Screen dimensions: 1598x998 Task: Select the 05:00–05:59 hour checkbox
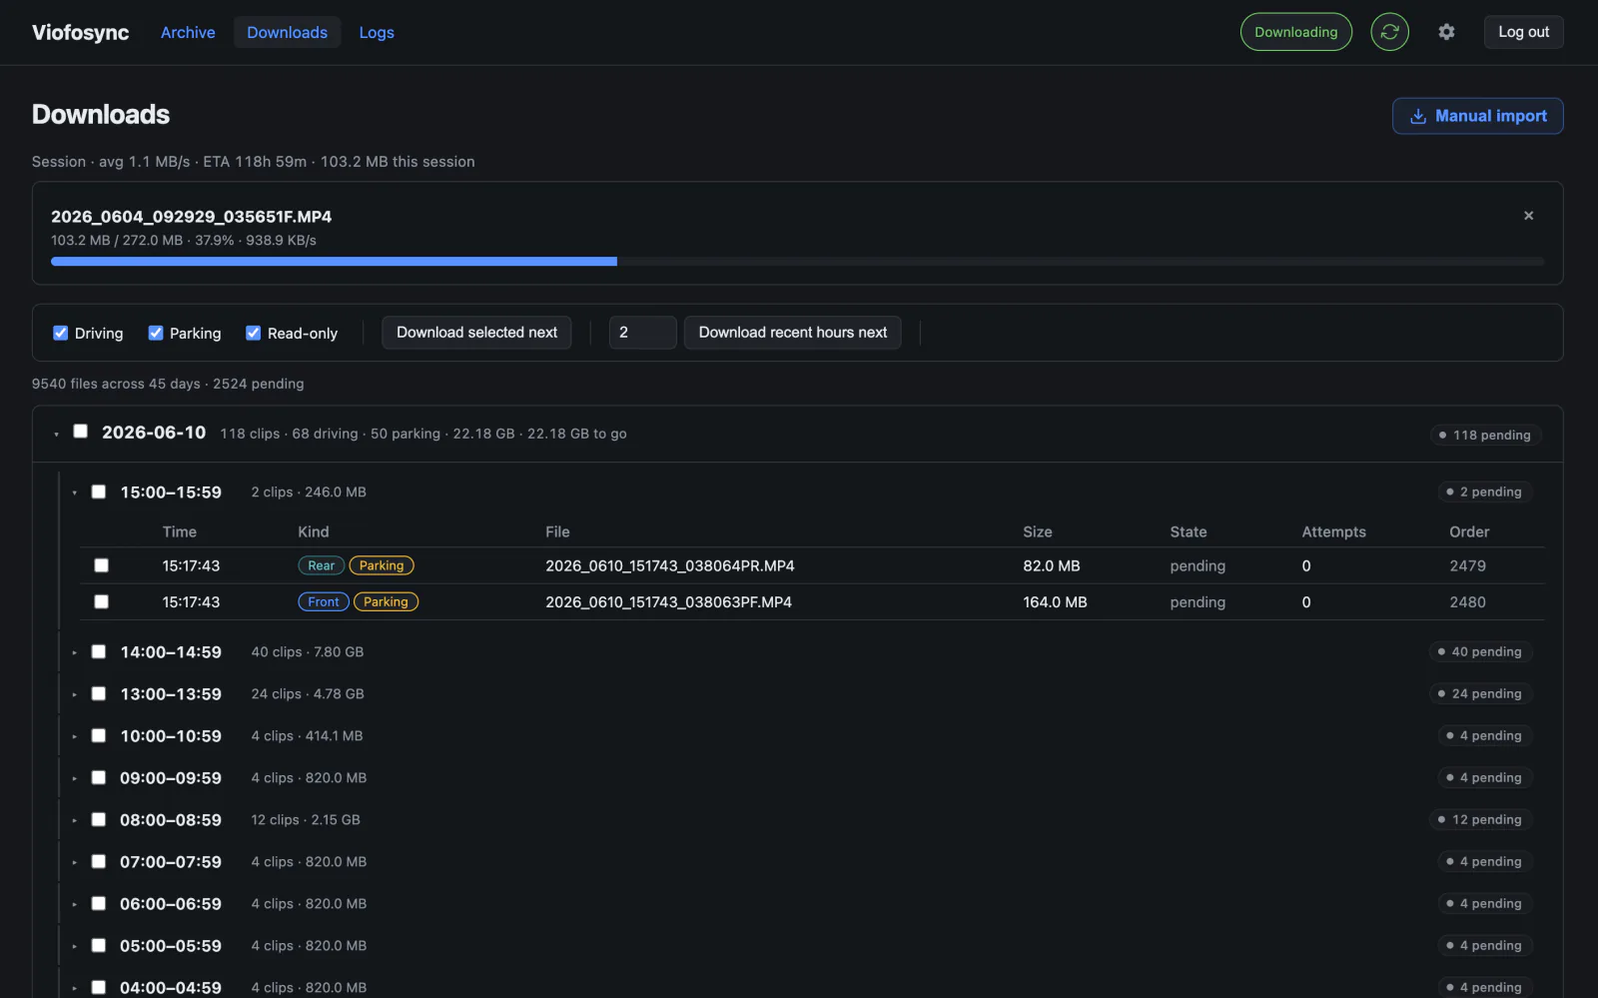point(99,945)
